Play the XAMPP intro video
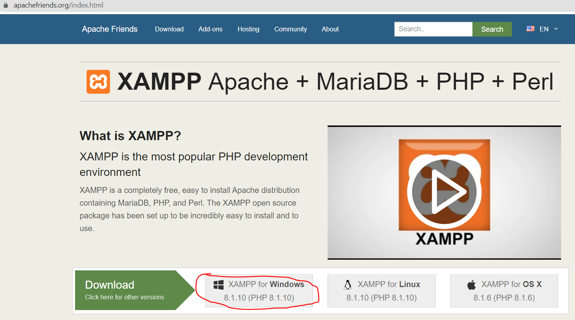The width and height of the screenshot is (575, 320). 444,192
